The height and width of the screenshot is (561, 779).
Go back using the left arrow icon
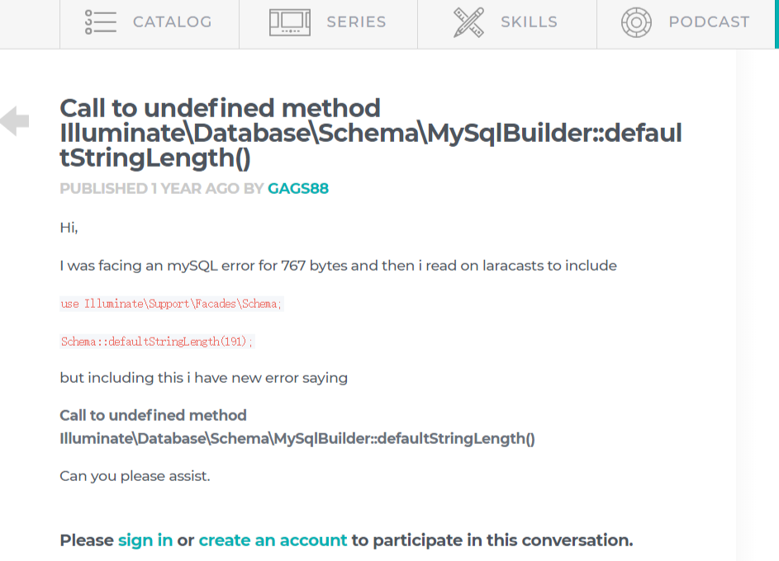(x=15, y=121)
